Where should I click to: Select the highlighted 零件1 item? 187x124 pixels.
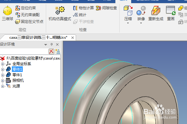[17, 69]
